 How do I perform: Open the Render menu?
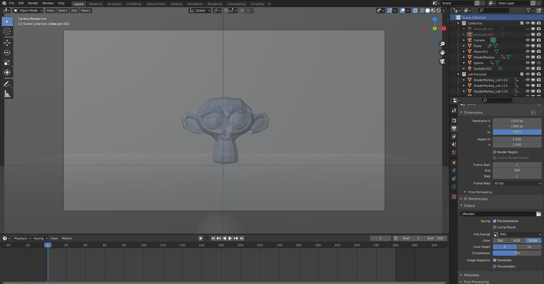(x=33, y=3)
